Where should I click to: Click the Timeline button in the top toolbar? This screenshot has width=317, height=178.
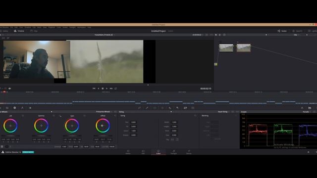point(19,31)
